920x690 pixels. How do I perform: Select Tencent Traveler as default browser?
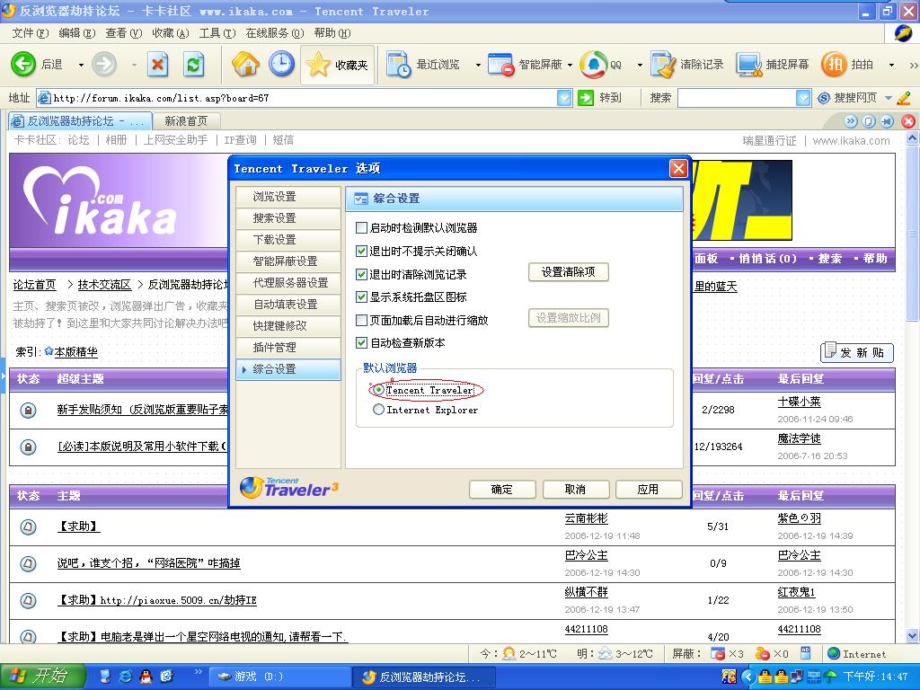tap(379, 390)
